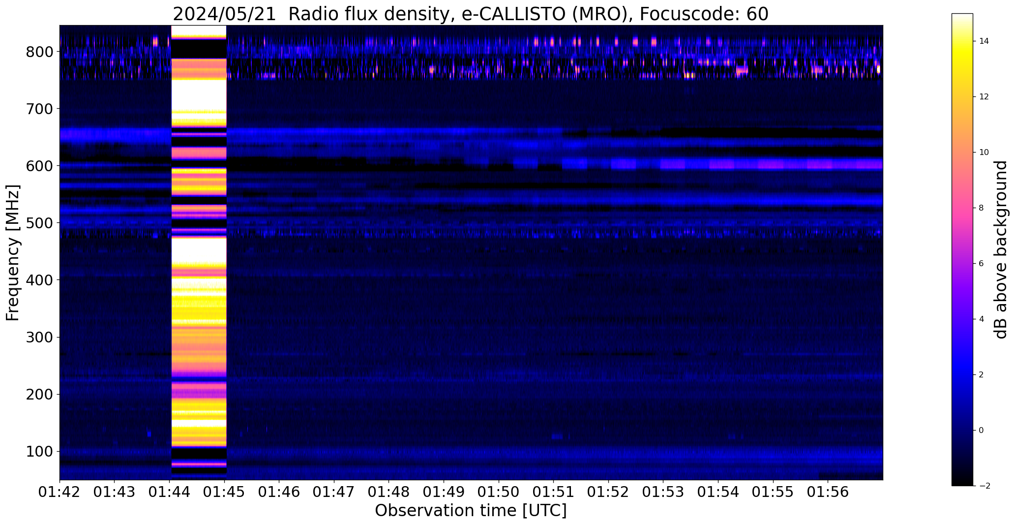Click the 'Frequency [MHz]' y-axis label
The width and height of the screenshot is (1016, 525).
[x=13, y=252]
